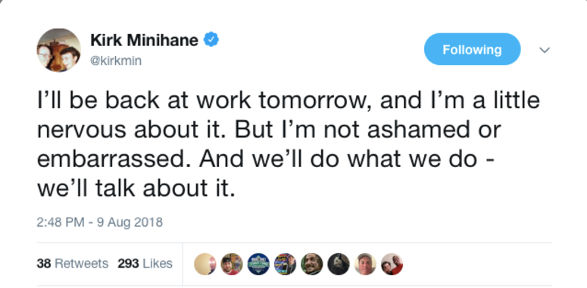Image resolution: width=587 pixels, height=288 pixels.
Task: Open the Kirk Minihane display name
Action: pos(144,40)
